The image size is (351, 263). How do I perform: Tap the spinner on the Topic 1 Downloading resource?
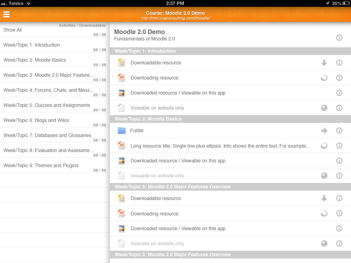click(324, 78)
